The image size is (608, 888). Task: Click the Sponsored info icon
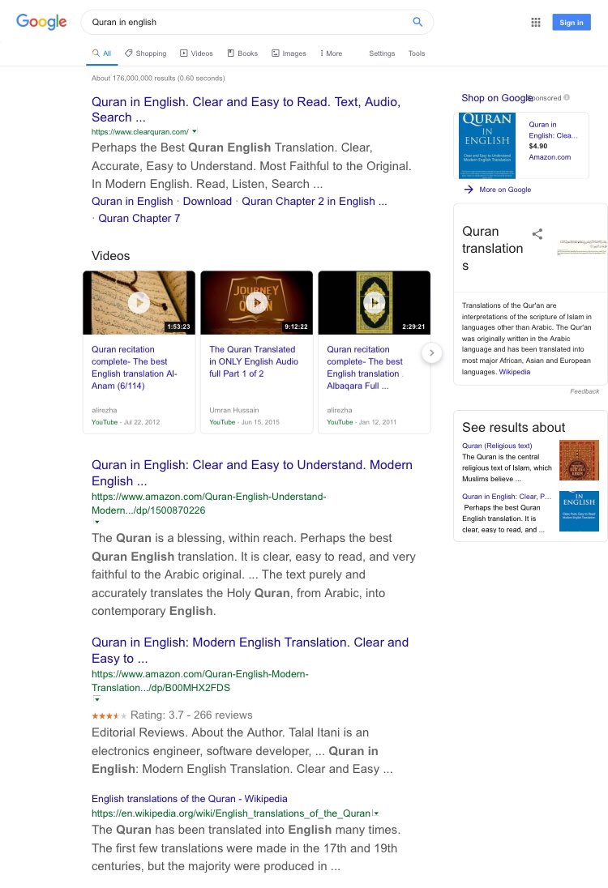click(567, 98)
